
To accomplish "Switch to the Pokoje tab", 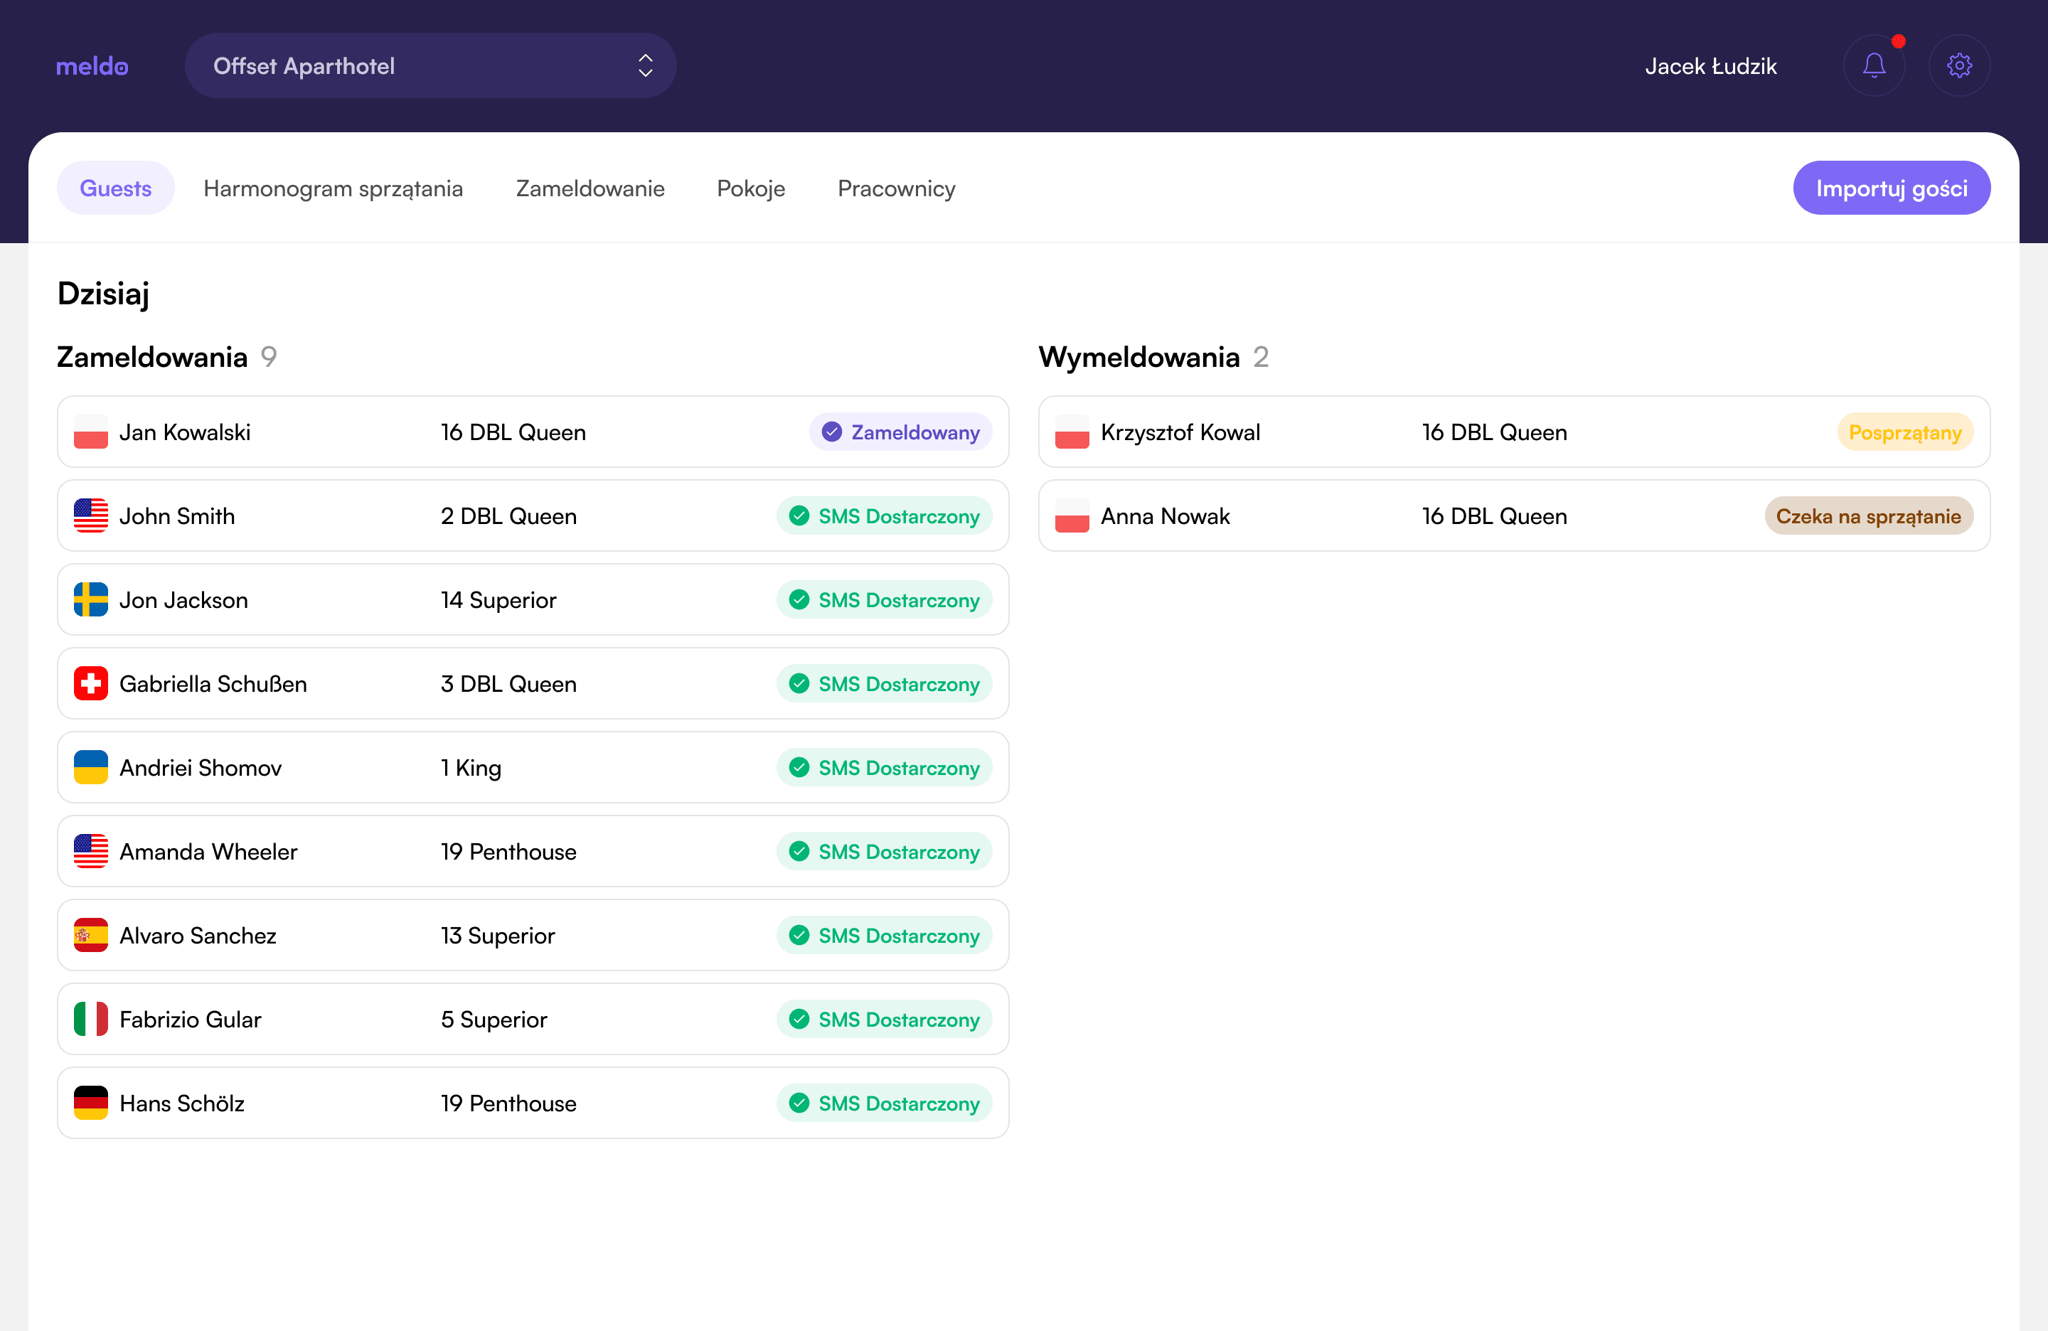I will click(x=750, y=188).
